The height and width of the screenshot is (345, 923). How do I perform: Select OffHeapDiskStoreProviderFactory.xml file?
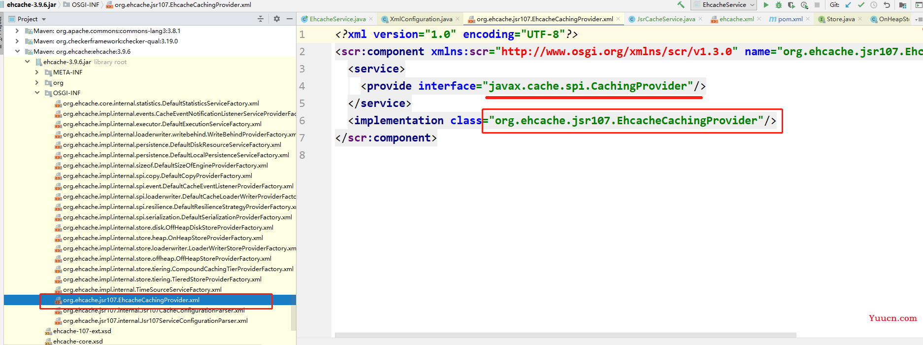[x=164, y=227]
